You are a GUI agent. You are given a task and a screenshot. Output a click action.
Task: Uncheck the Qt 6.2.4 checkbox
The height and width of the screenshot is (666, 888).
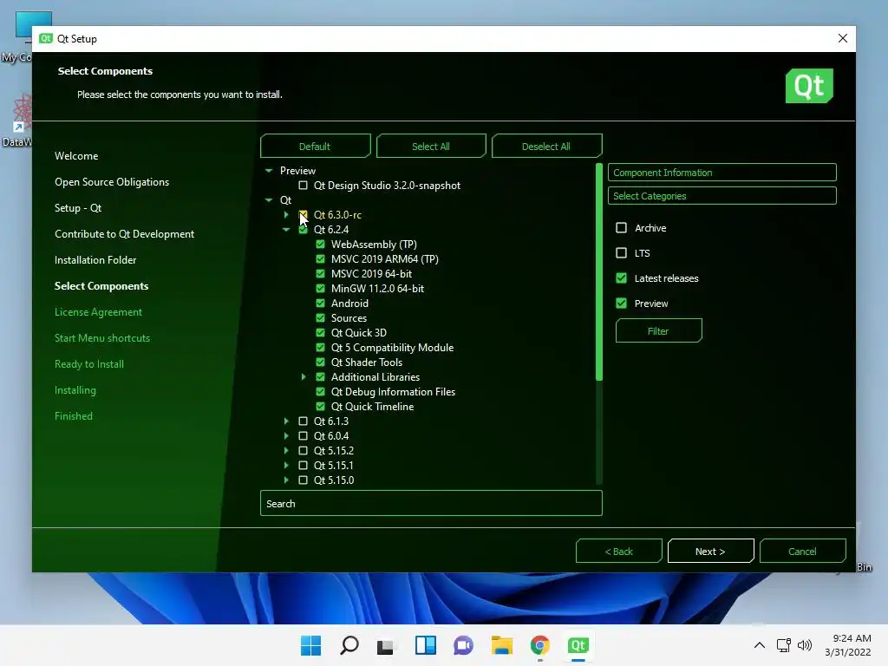(303, 229)
